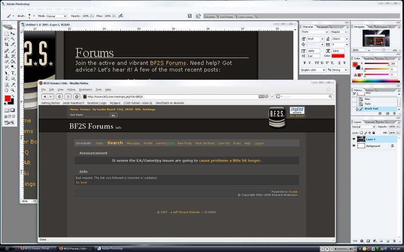Select the Type tool in Photoshop toolbox

point(13,73)
